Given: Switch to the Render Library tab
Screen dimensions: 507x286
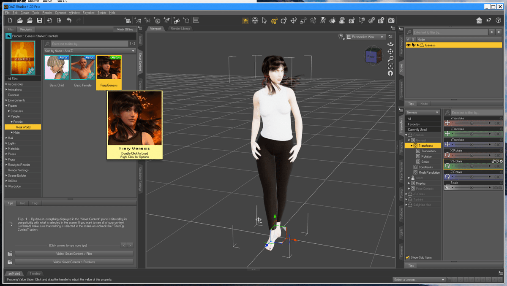Looking at the screenshot, I should (x=180, y=29).
